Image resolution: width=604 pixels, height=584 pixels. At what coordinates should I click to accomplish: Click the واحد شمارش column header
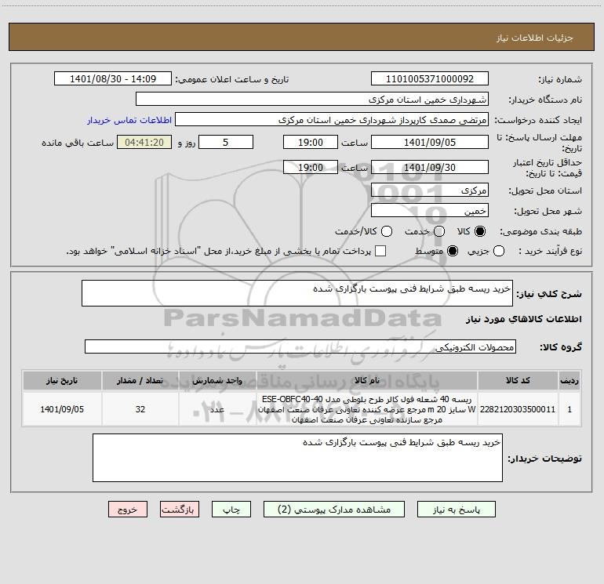[217, 380]
